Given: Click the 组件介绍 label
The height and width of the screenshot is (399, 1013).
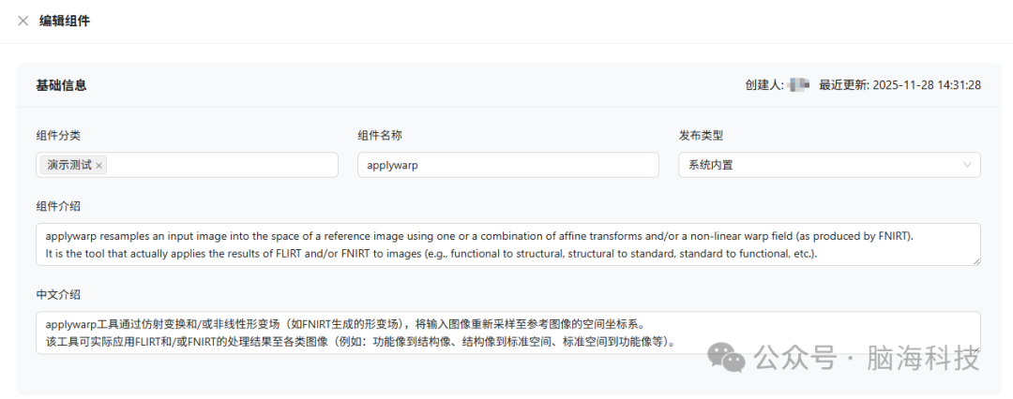Looking at the screenshot, I should click(58, 206).
